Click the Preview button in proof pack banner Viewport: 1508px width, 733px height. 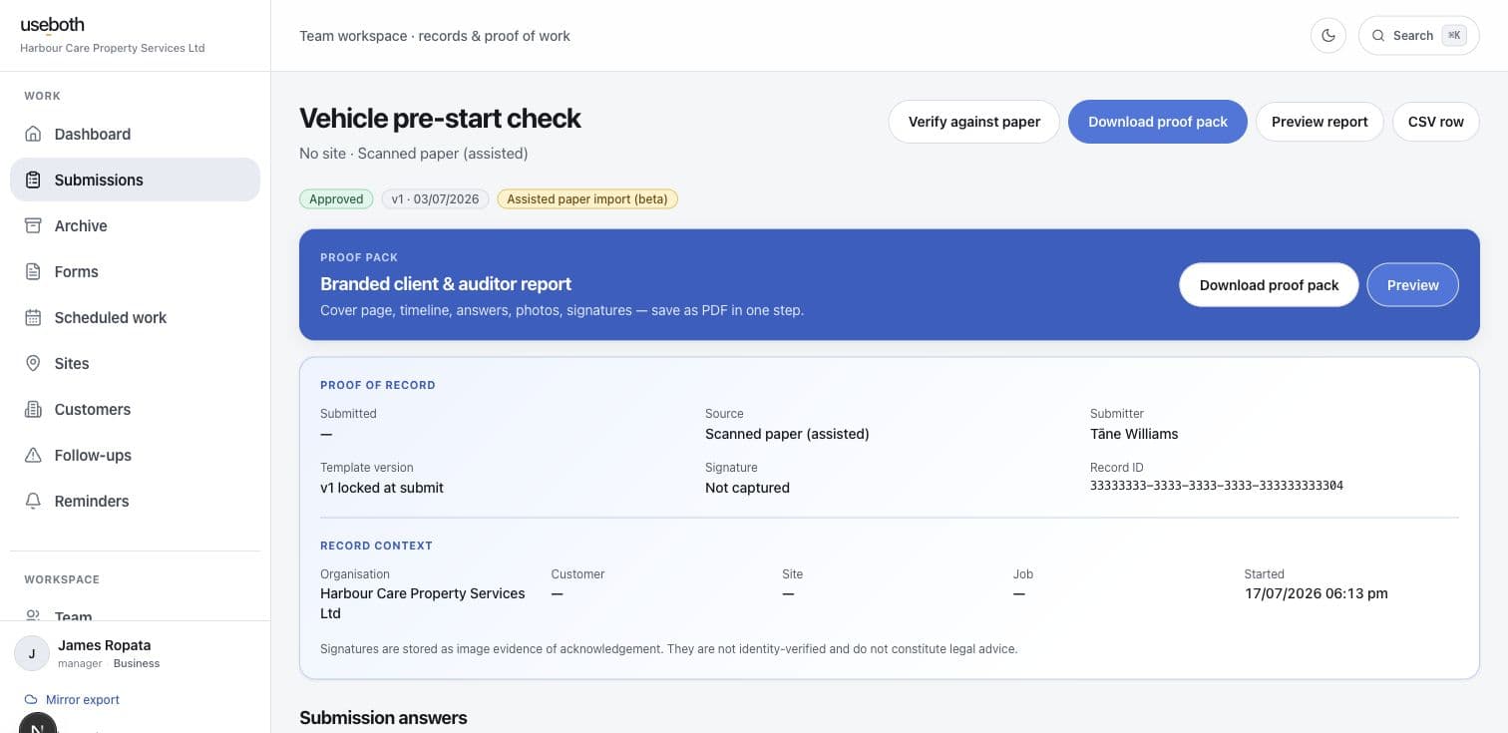pos(1412,284)
